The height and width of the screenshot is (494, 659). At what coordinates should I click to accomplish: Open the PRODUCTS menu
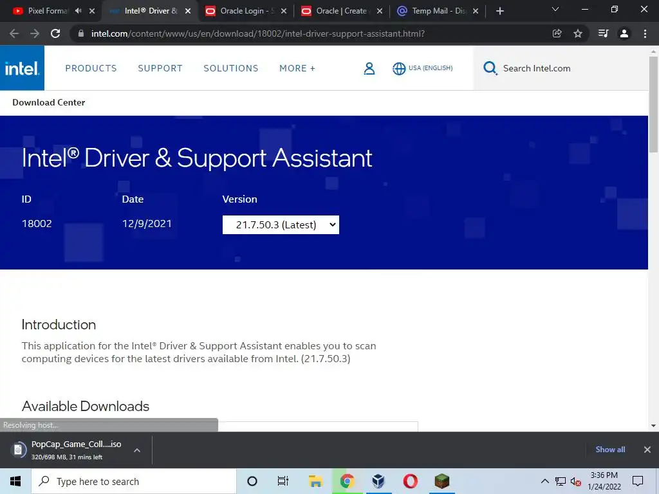pyautogui.click(x=91, y=68)
